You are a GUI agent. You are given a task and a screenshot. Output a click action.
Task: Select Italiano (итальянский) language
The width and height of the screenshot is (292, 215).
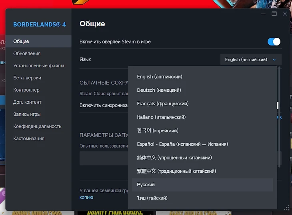[161, 117]
